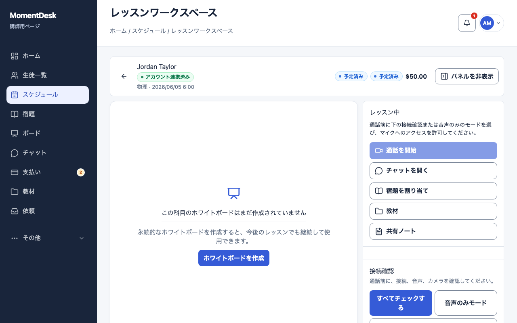517x323 pixels.
Task: Click the ボード presentation icon in sidebar
Action: tap(15, 134)
